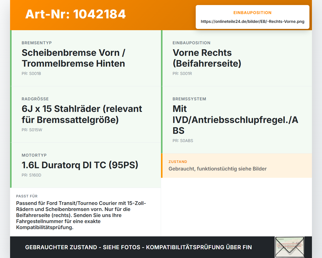Click the orange EINBAUPOSITION label in header box
The height and width of the screenshot is (258, 322).
coord(253,13)
